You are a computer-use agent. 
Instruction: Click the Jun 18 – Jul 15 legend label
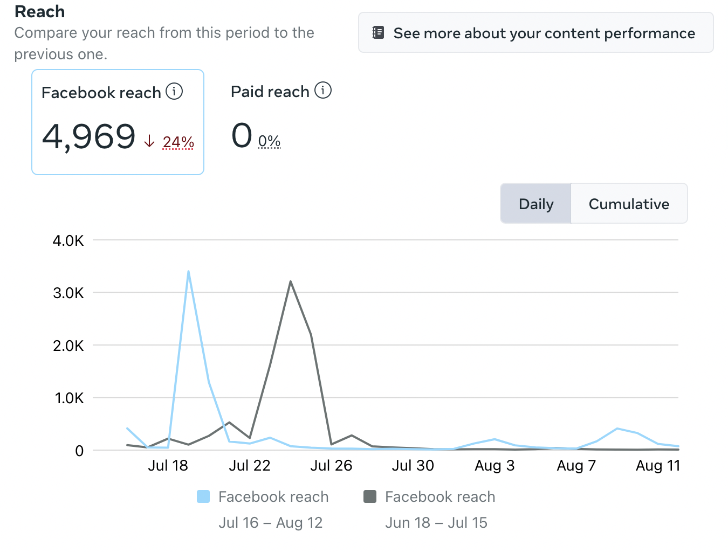tap(436, 522)
